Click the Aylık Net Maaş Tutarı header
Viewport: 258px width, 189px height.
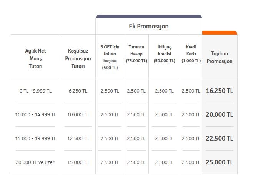pos(35,58)
